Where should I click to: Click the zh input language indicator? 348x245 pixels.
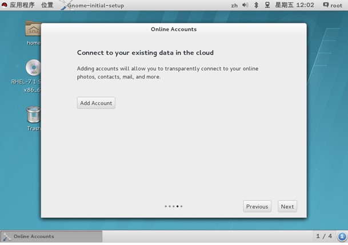tap(234, 6)
